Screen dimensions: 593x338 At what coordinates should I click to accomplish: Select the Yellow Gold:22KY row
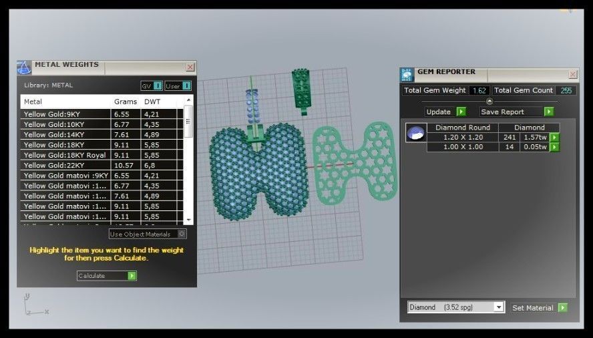point(102,165)
